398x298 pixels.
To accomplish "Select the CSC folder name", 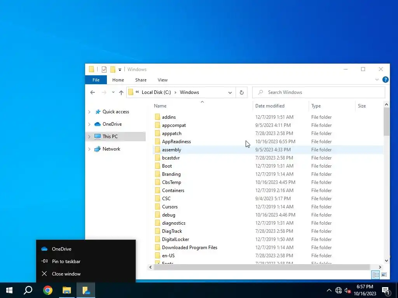I will point(166,198).
